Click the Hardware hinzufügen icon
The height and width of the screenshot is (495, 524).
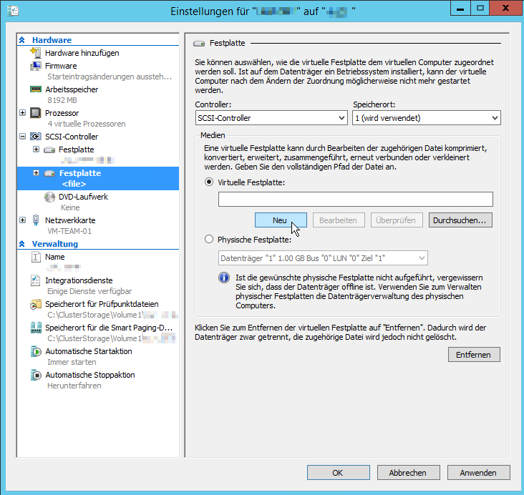(x=36, y=53)
